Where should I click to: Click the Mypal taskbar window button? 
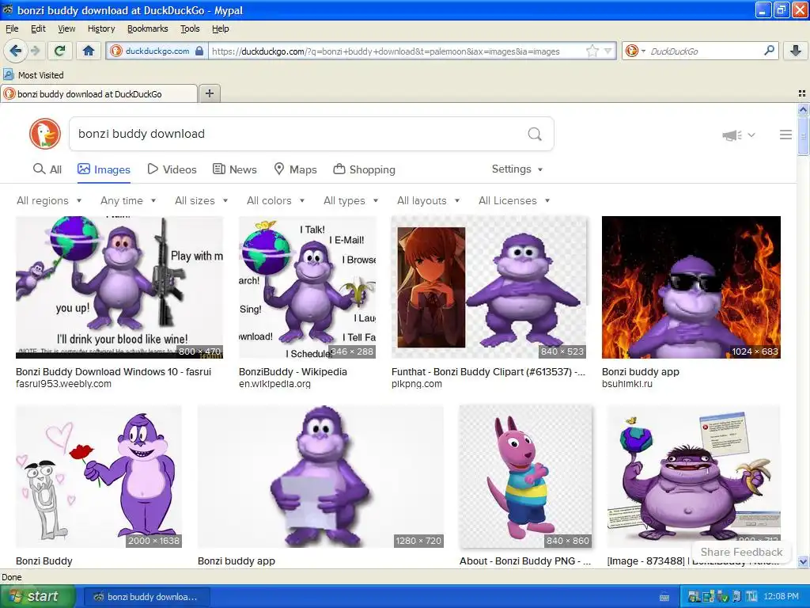coord(146,597)
